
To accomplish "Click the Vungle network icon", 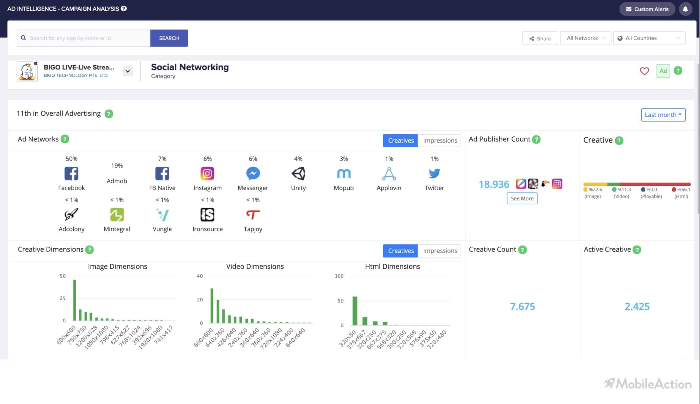I will tap(162, 214).
